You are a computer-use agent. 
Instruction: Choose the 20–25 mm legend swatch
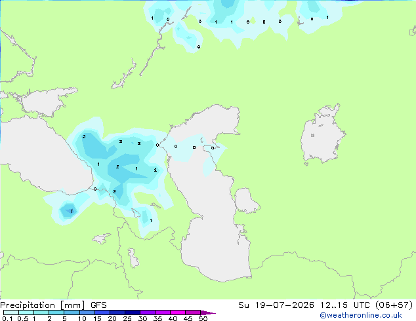coord(117,312)
